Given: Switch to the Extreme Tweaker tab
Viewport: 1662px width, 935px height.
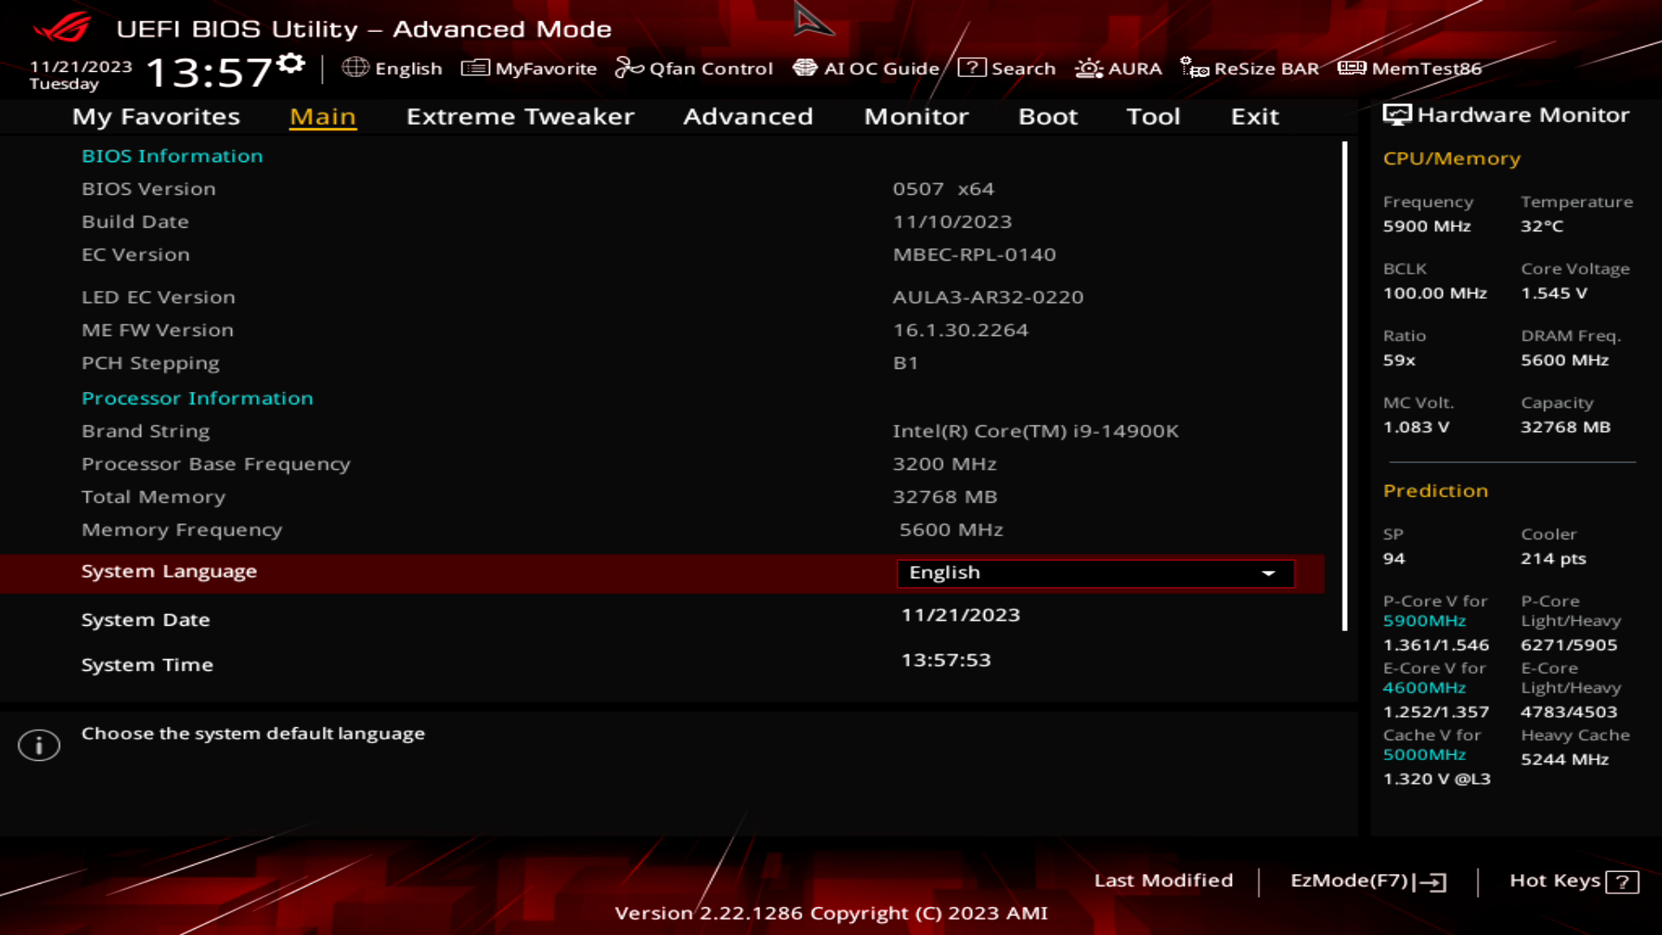Looking at the screenshot, I should coord(519,117).
